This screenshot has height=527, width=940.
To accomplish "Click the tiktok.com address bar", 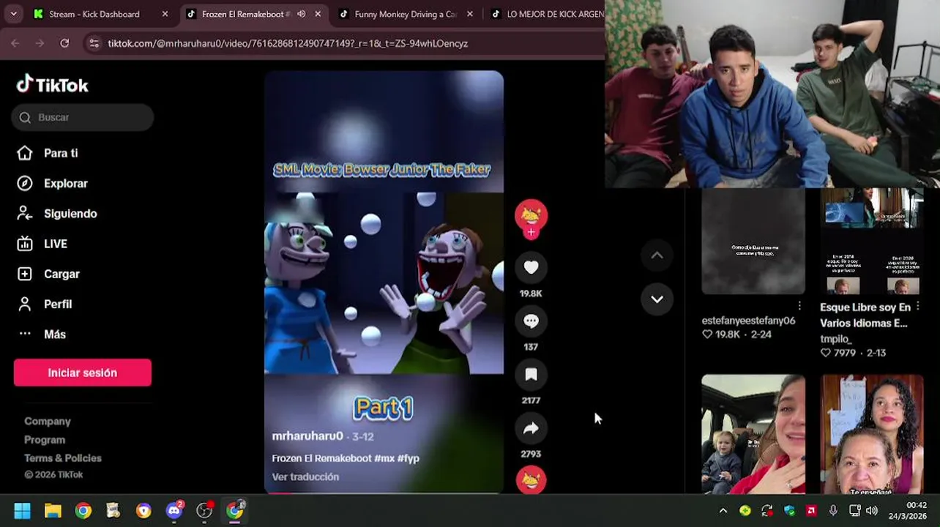I will click(x=344, y=43).
